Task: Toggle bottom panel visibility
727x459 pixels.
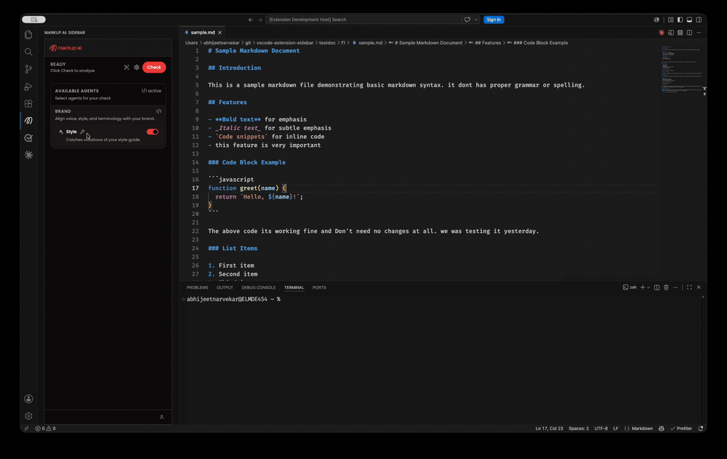Action: (x=689, y=20)
